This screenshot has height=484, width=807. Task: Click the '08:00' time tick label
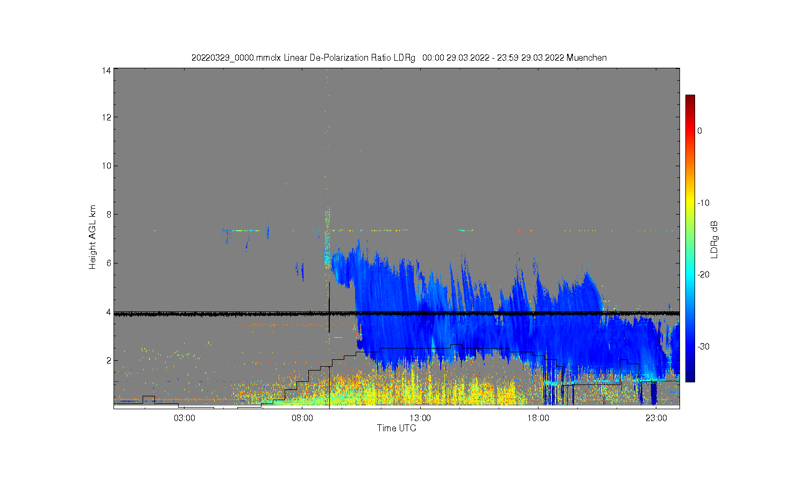point(302,418)
